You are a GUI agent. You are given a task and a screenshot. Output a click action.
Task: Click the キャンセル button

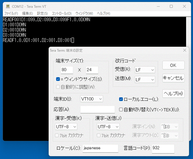[x=173, y=78]
